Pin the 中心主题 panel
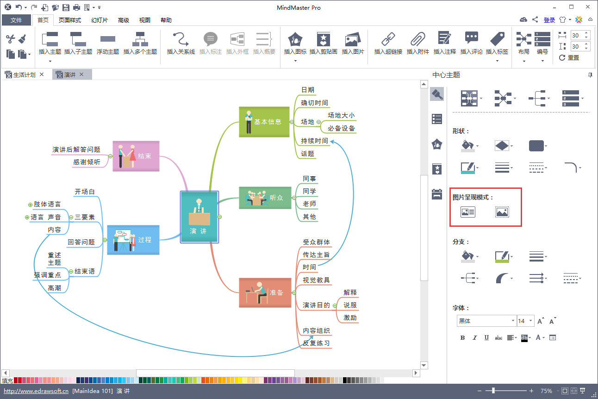Screen dimensions: 598x399 (590, 75)
